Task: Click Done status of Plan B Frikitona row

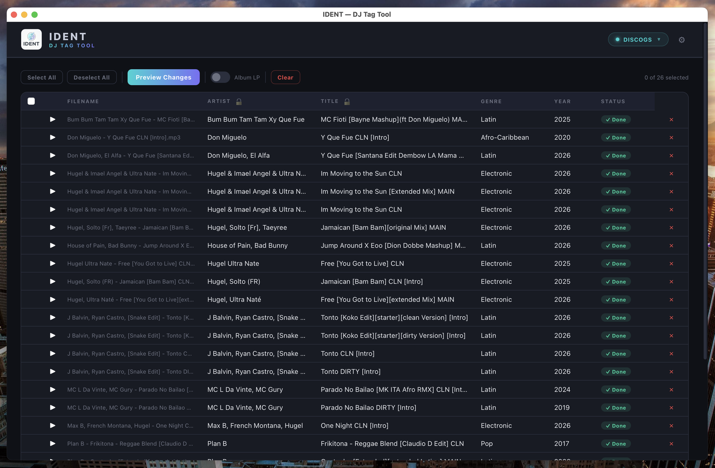Action: click(616, 444)
